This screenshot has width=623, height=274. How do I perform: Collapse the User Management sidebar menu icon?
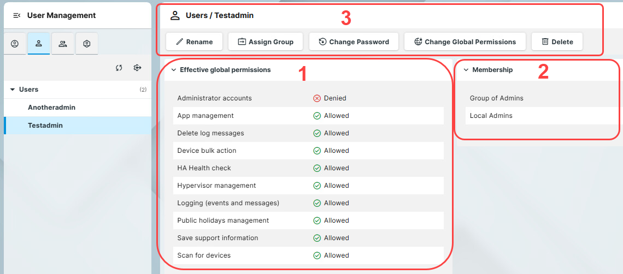[x=16, y=15]
